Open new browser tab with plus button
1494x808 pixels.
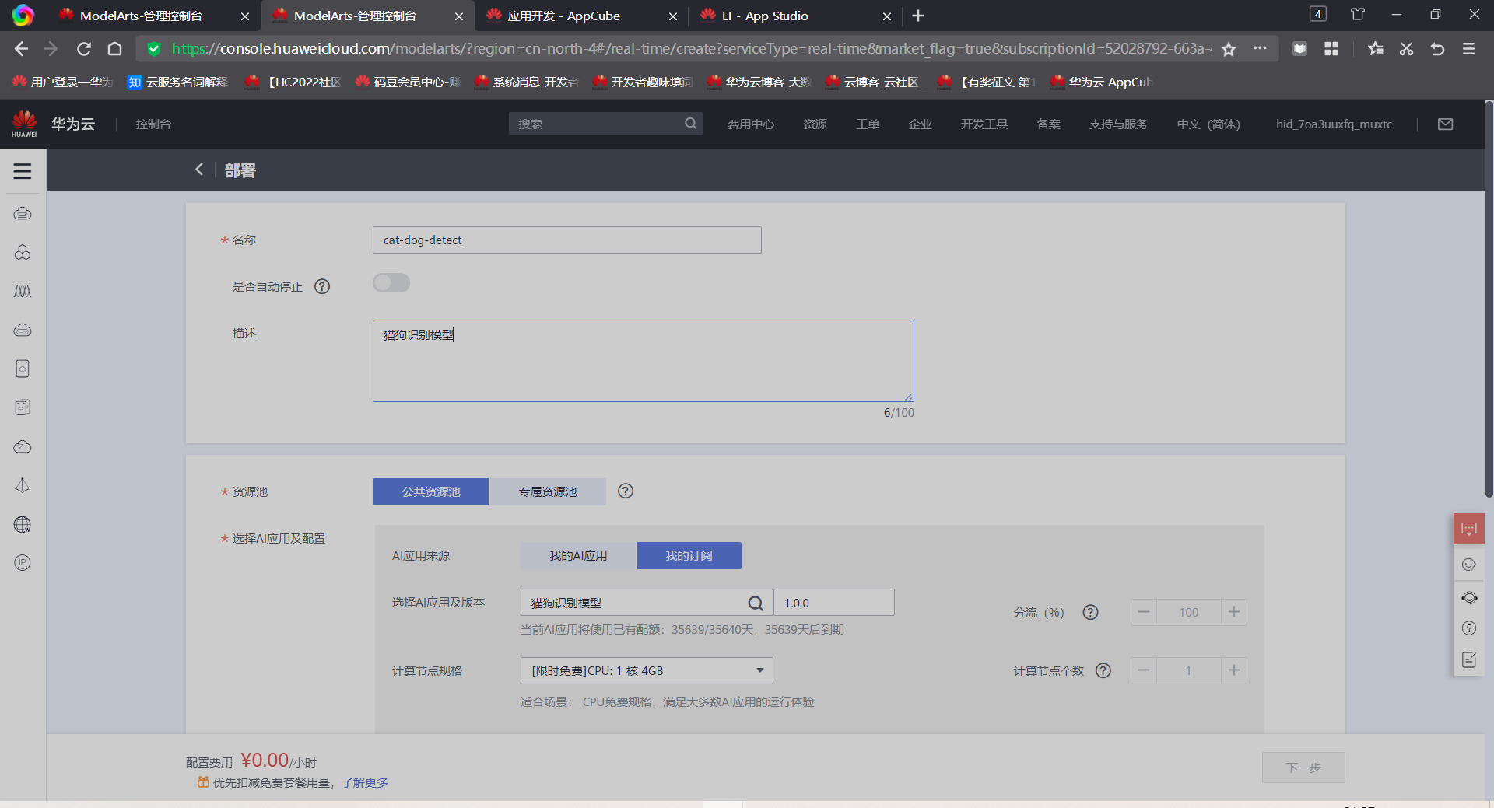click(918, 16)
